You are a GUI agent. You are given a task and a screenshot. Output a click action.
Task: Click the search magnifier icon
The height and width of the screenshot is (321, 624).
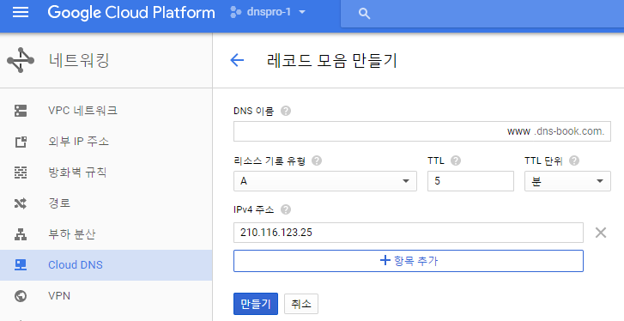(364, 14)
